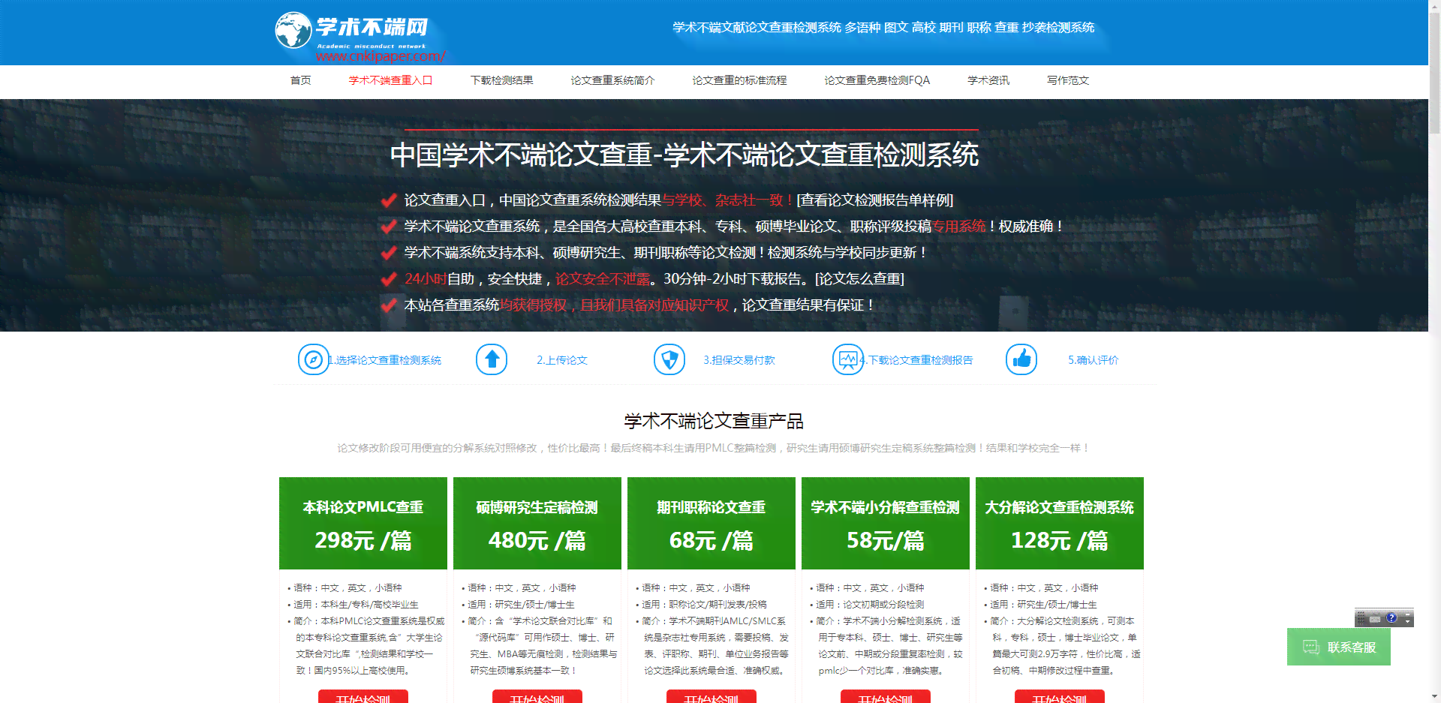The height and width of the screenshot is (703, 1441).
Task: Click the [查看论文检测报告单样例] link
Action: 874,200
